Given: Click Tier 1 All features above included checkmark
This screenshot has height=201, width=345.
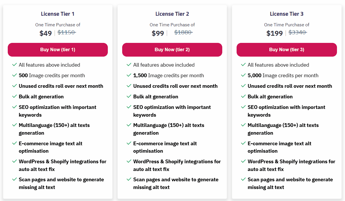Looking at the screenshot, I should coord(14,65).
